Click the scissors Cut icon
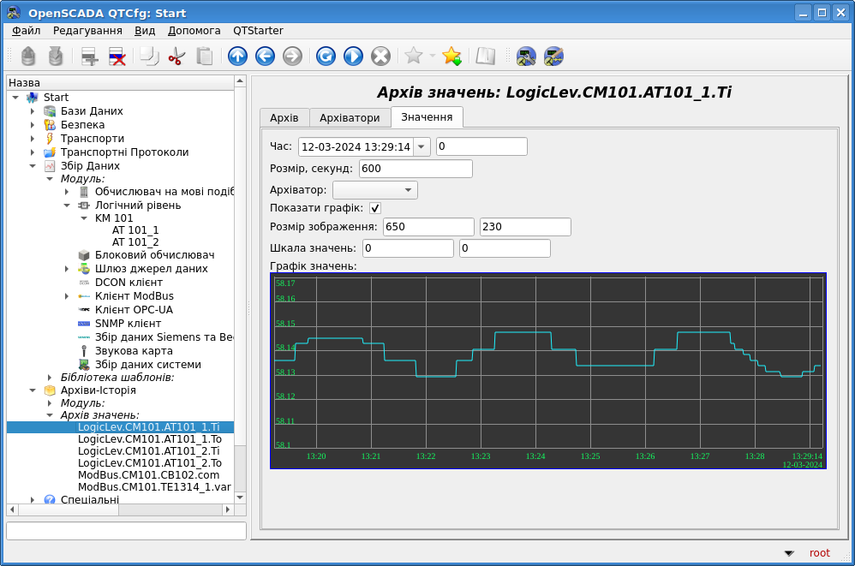Screen dimensions: 855x566 click(x=176, y=57)
